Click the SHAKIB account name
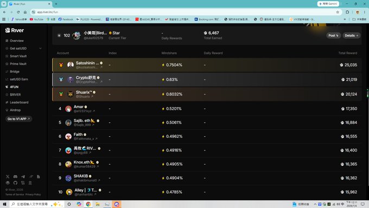369x208 pixels. pos(81,176)
